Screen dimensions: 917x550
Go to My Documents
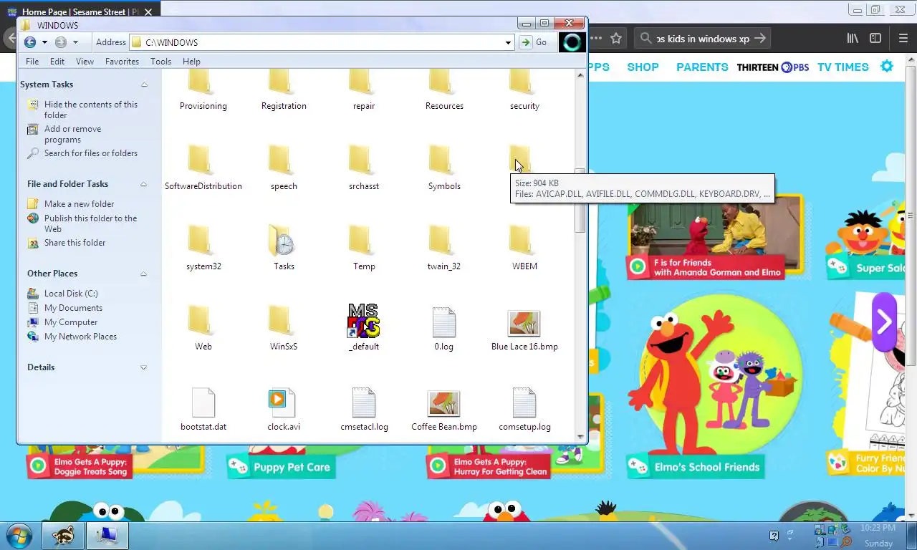pos(73,307)
